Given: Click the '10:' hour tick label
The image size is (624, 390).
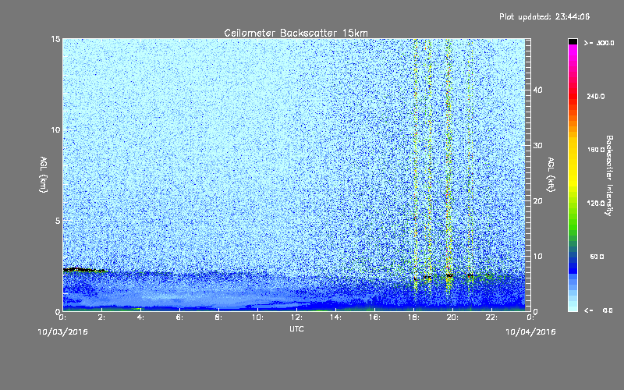Looking at the screenshot, I should [x=257, y=317].
